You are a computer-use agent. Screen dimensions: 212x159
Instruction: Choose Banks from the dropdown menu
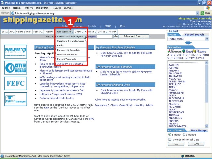point(72,46)
